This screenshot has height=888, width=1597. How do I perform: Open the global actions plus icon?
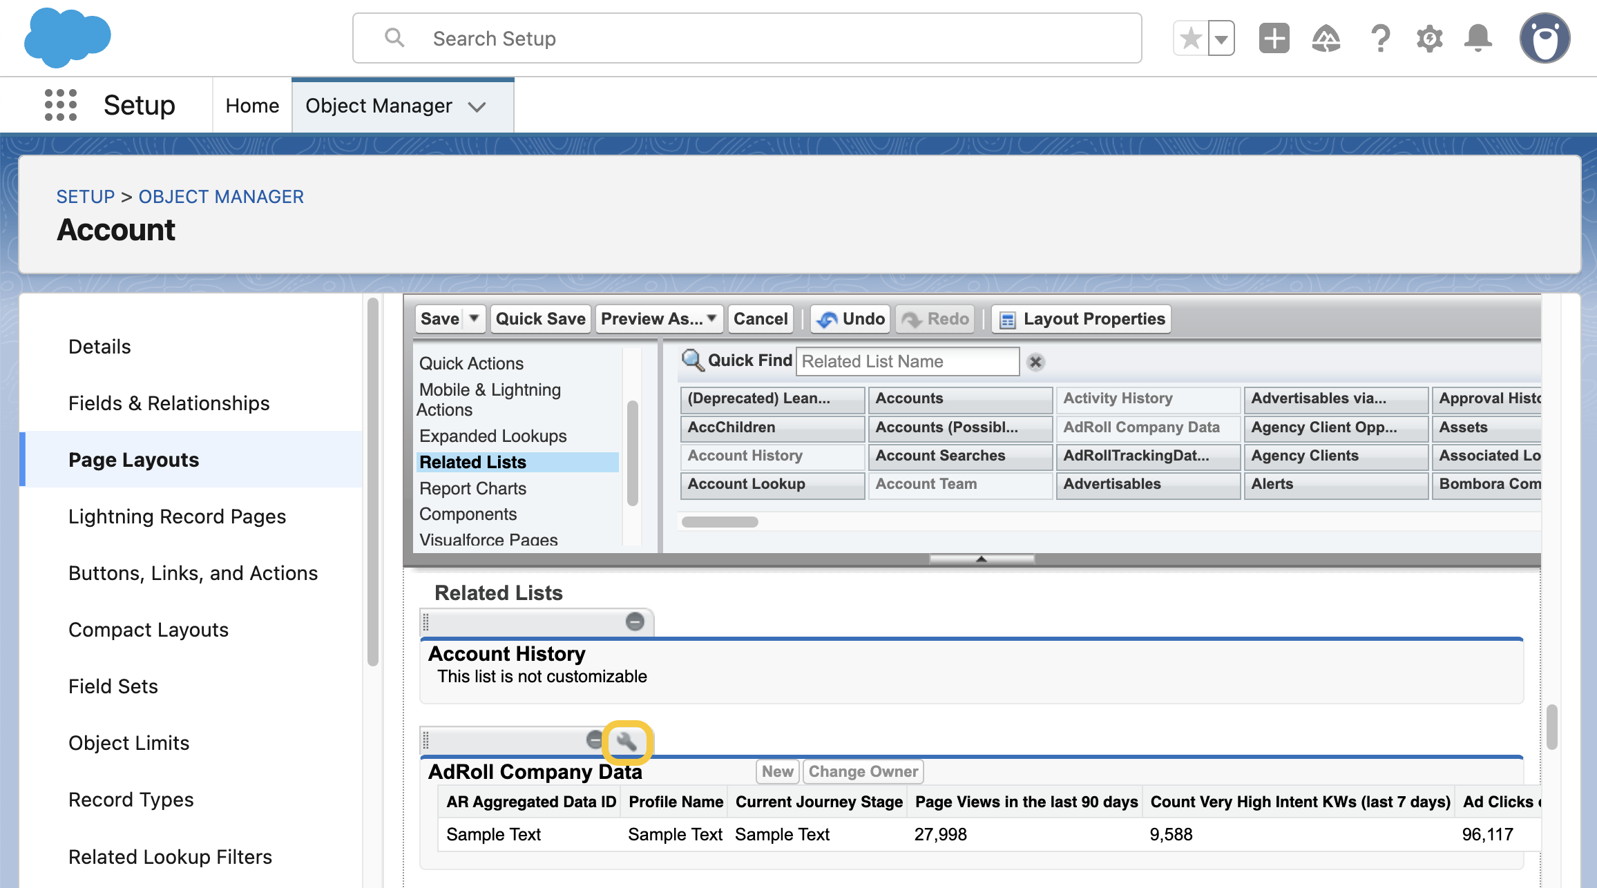pos(1274,38)
